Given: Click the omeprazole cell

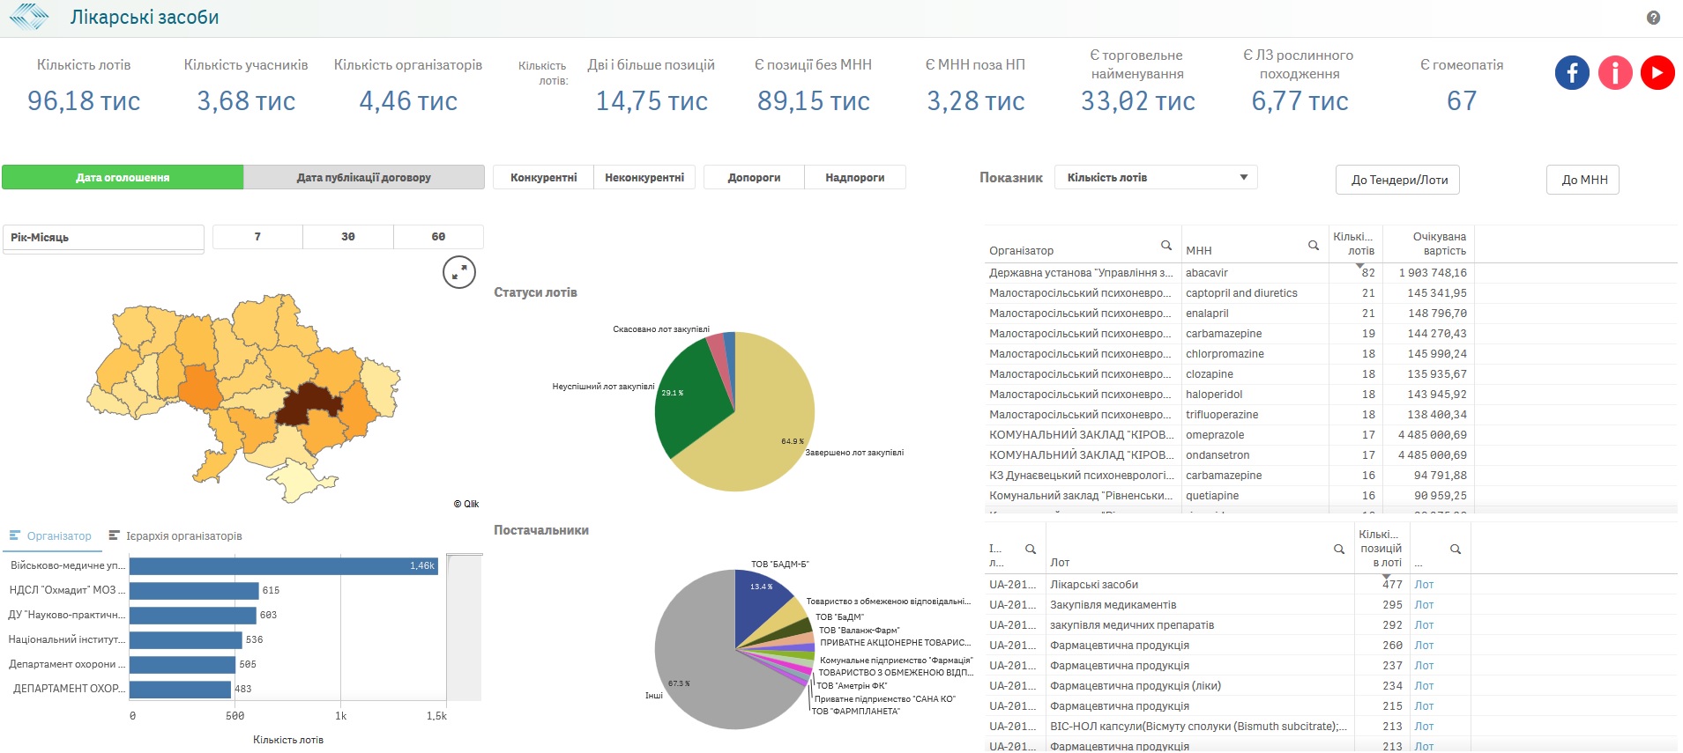Looking at the screenshot, I should point(1254,435).
